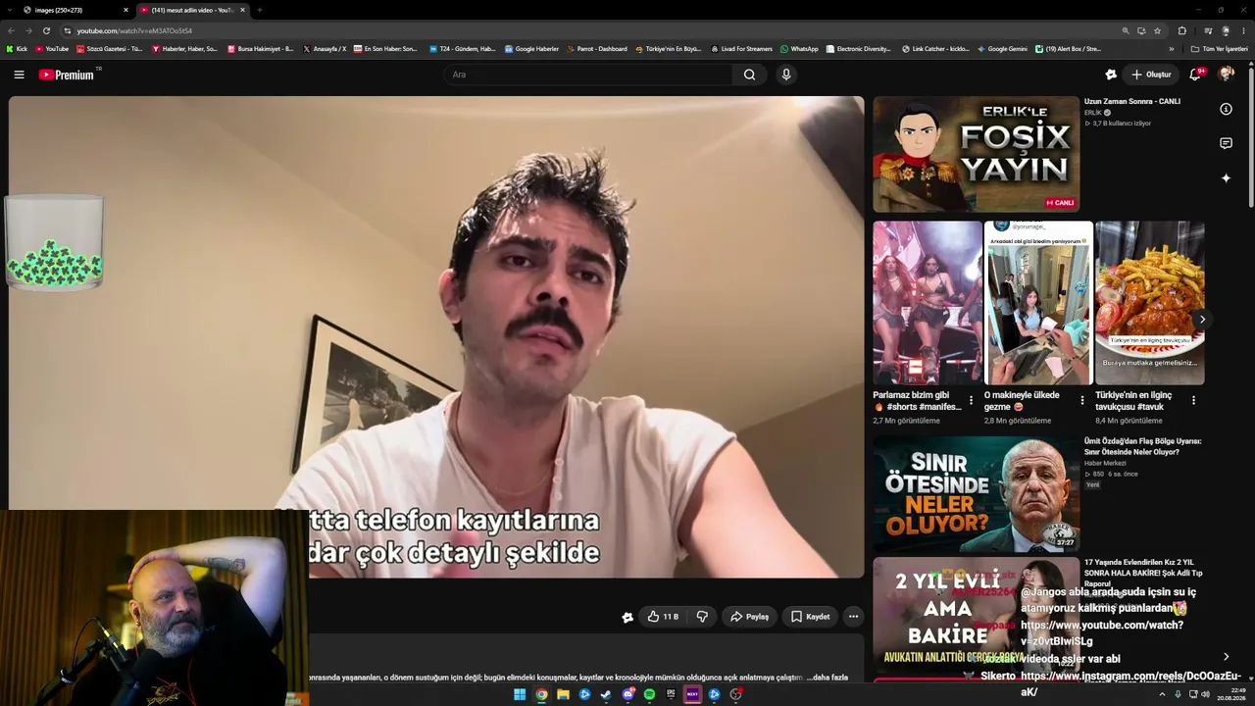Open File Explorer from the taskbar

pyautogui.click(x=563, y=694)
